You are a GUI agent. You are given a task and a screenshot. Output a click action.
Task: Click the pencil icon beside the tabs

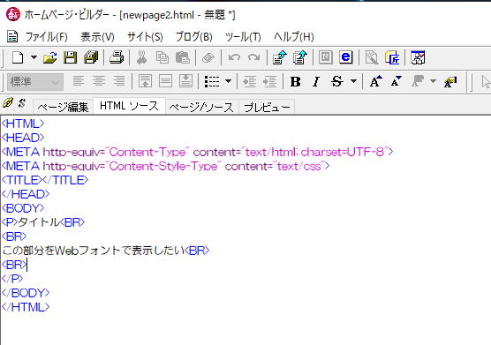coord(8,102)
